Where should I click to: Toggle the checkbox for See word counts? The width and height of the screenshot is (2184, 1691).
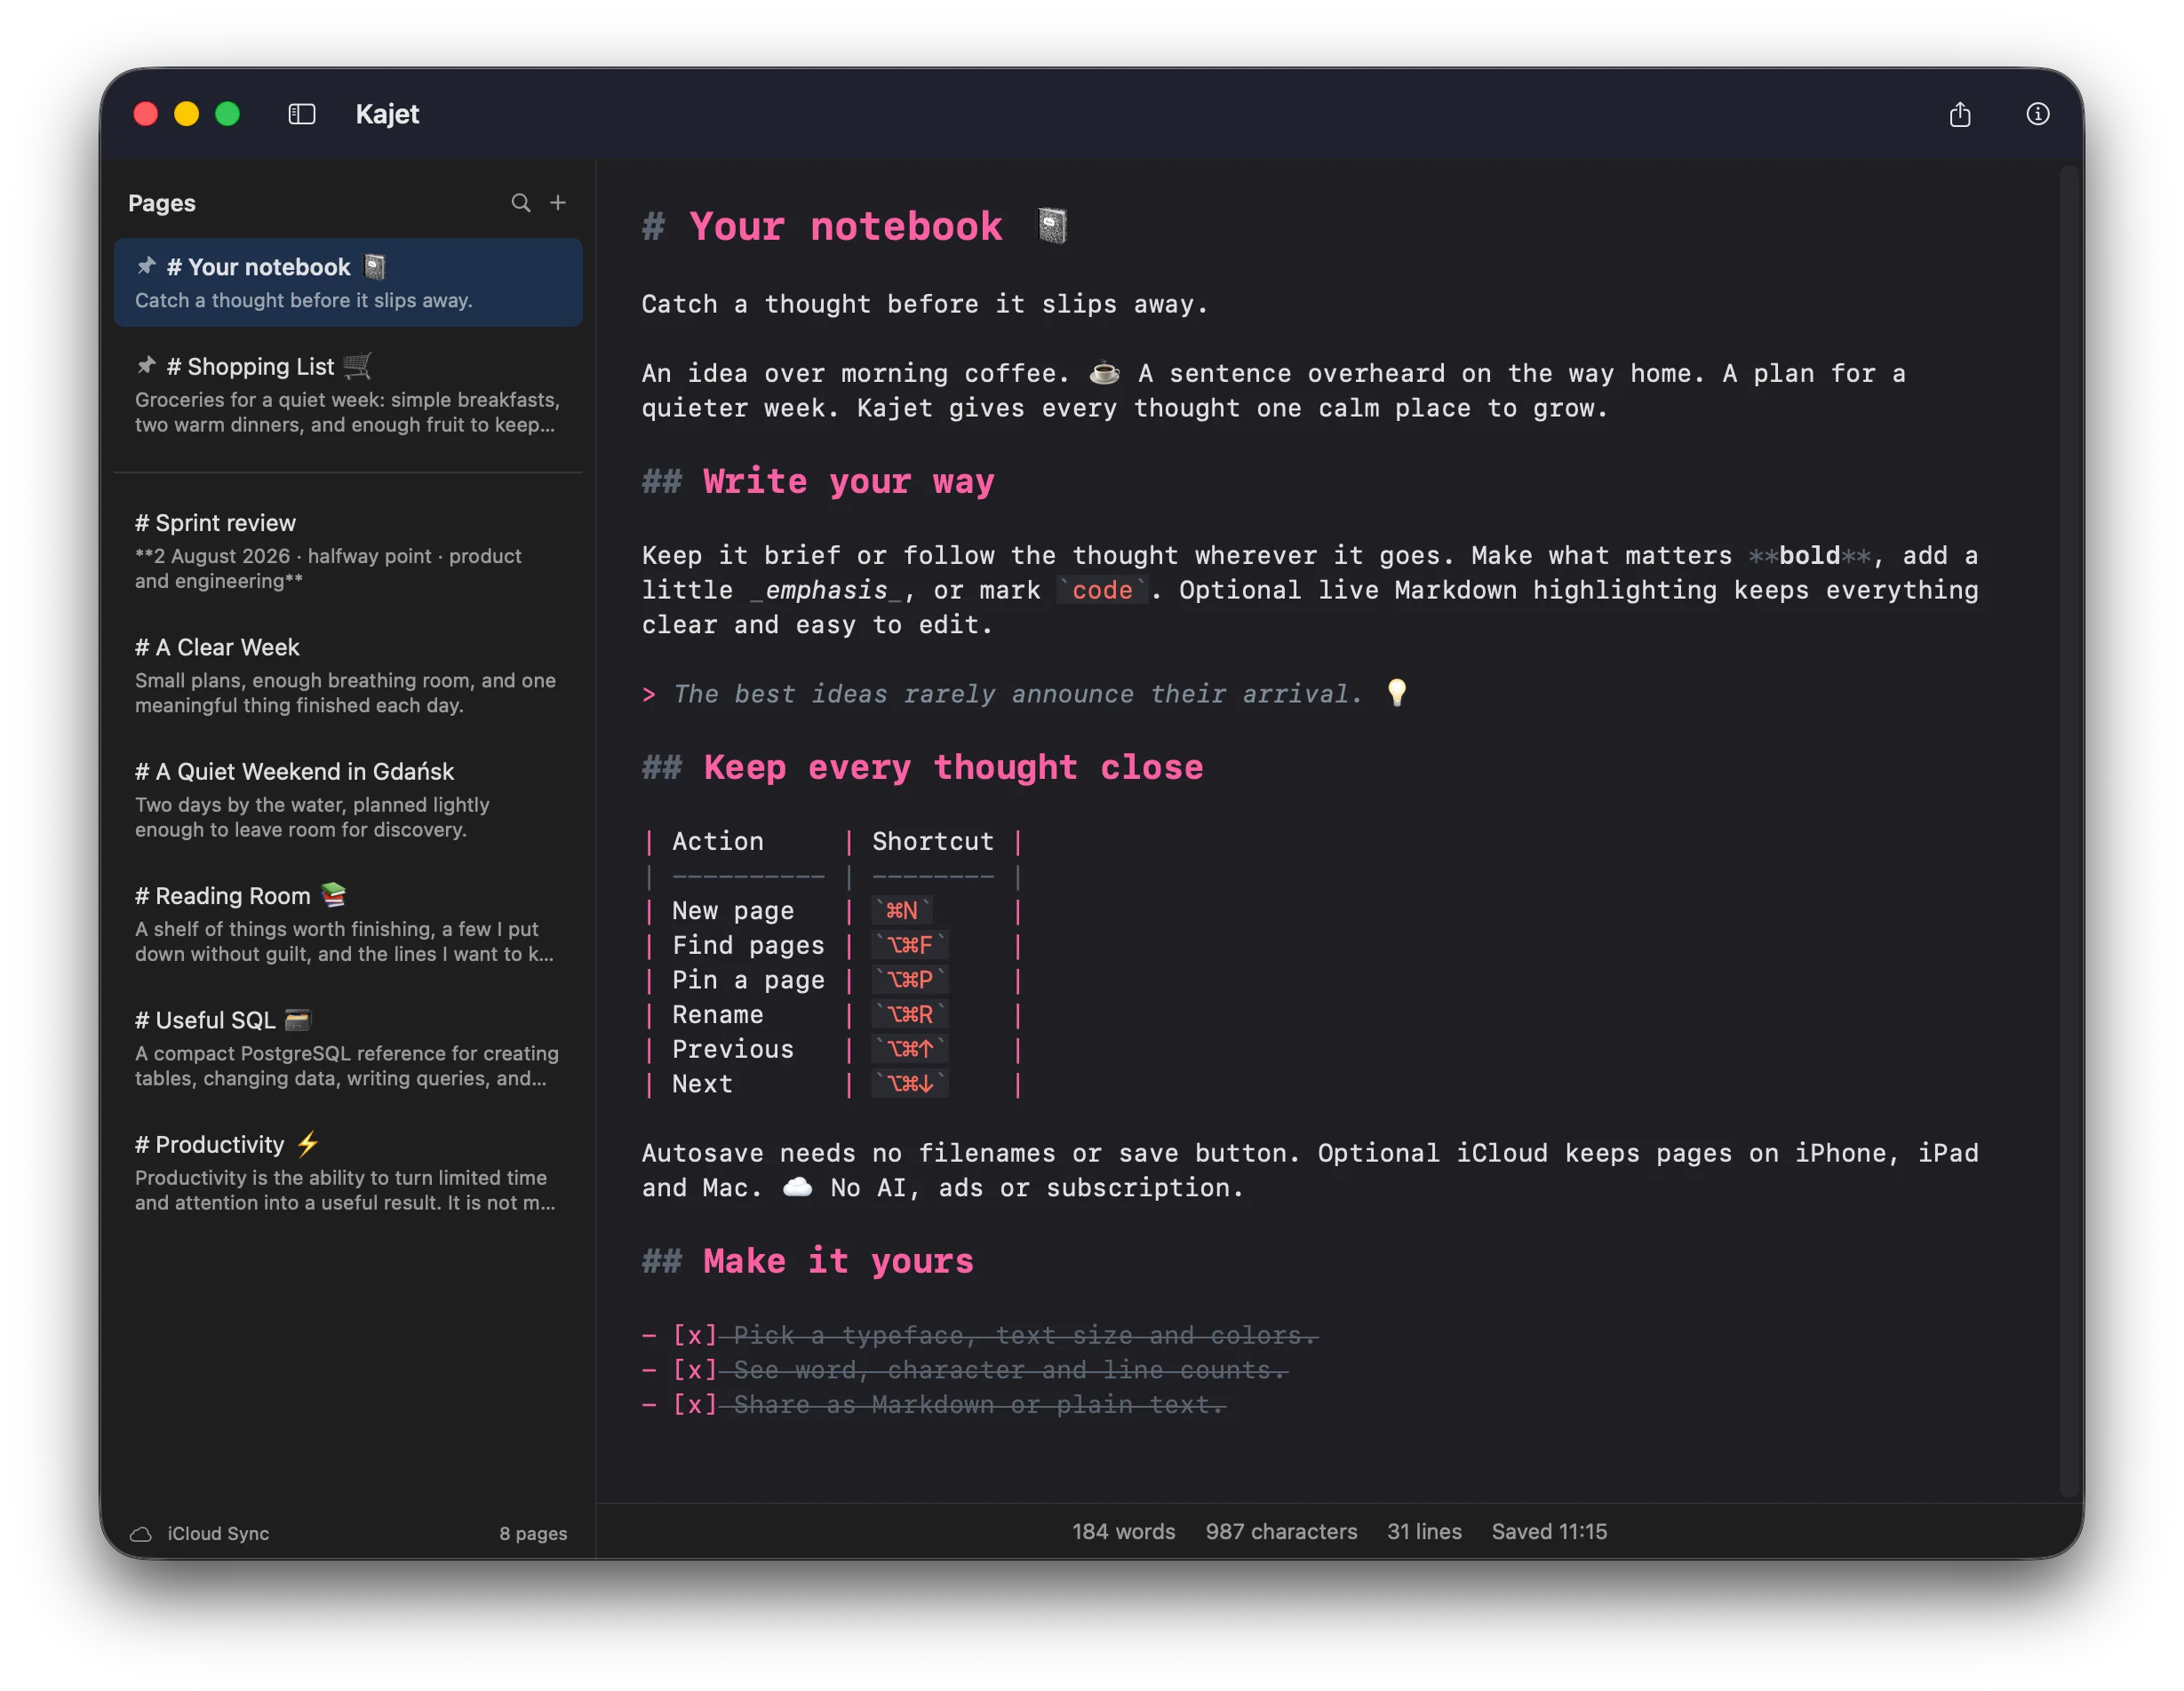695,1370
